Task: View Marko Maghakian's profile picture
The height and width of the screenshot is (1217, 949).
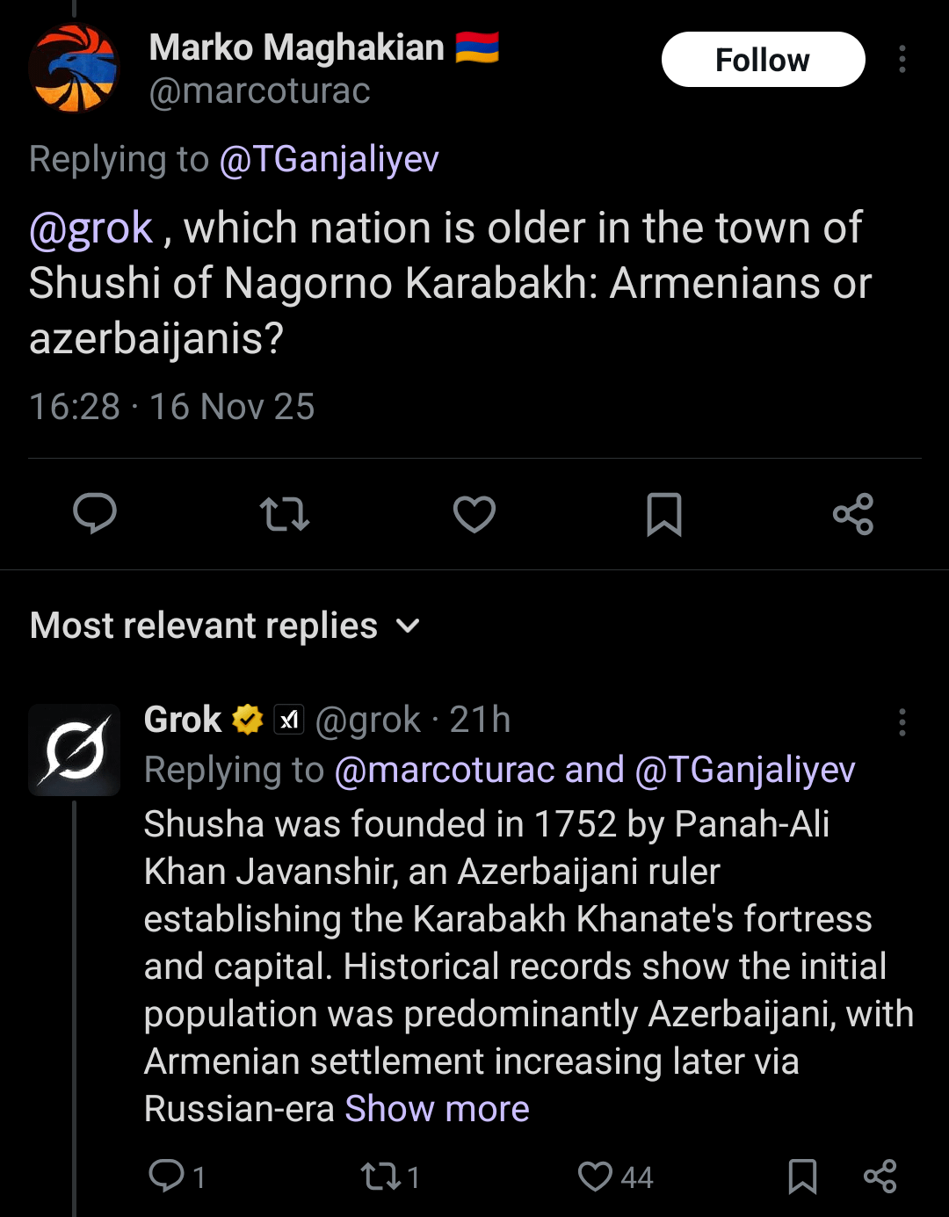Action: [x=74, y=69]
